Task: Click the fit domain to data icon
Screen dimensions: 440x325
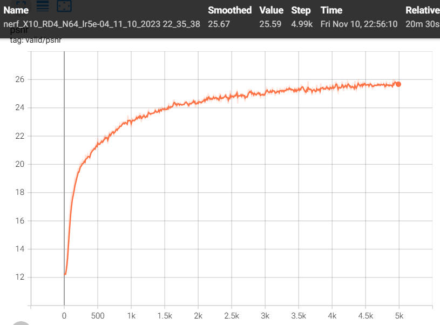Action: click(64, 4)
